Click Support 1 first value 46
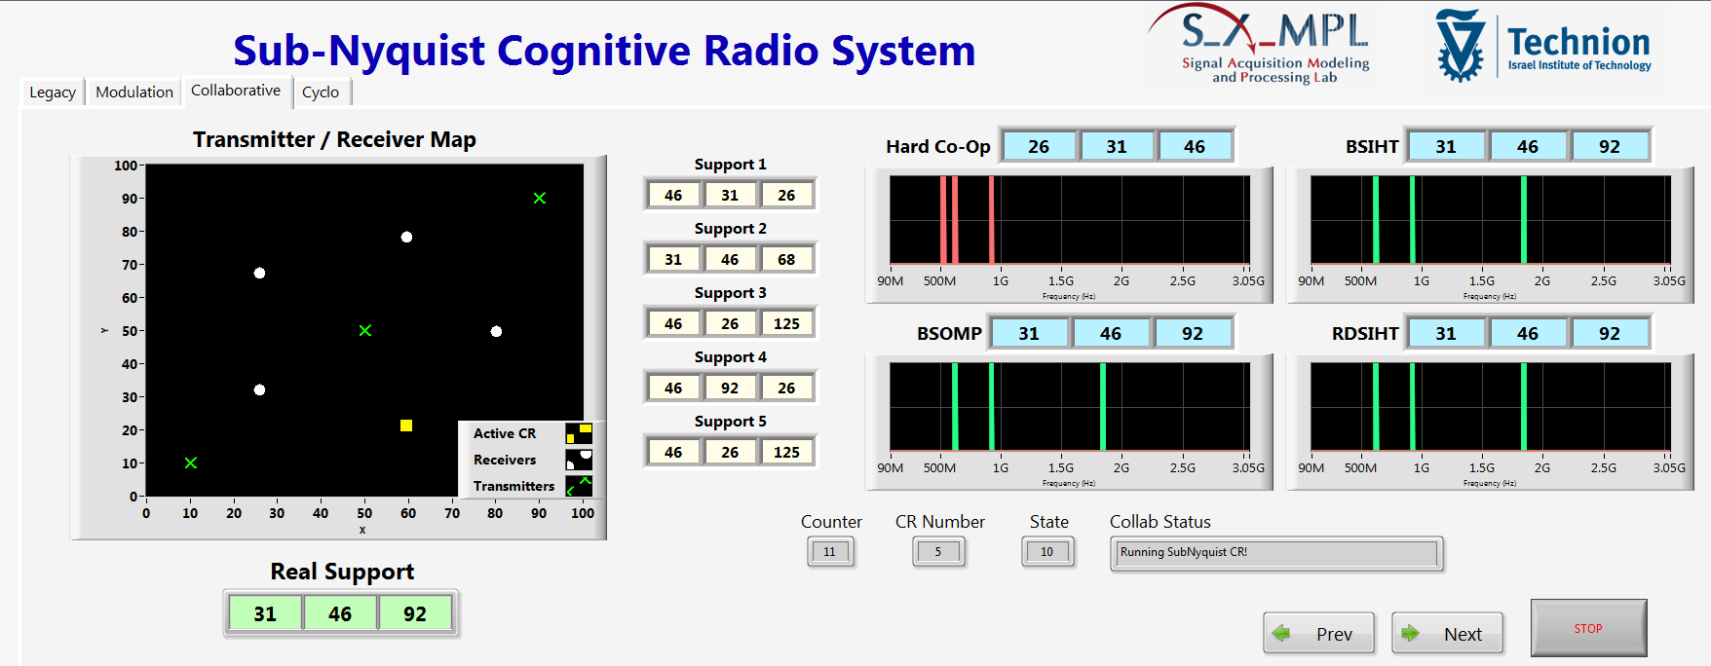1711x666 pixels. pos(673,195)
